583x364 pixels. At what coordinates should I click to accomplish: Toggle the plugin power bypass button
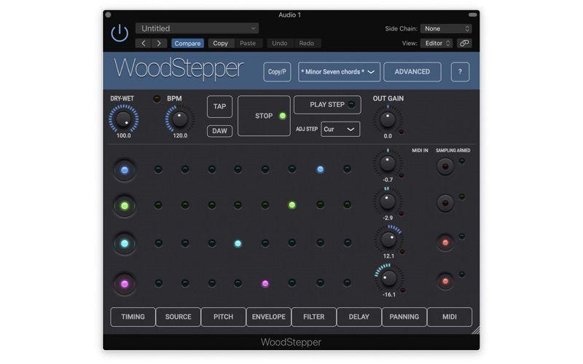(x=120, y=33)
